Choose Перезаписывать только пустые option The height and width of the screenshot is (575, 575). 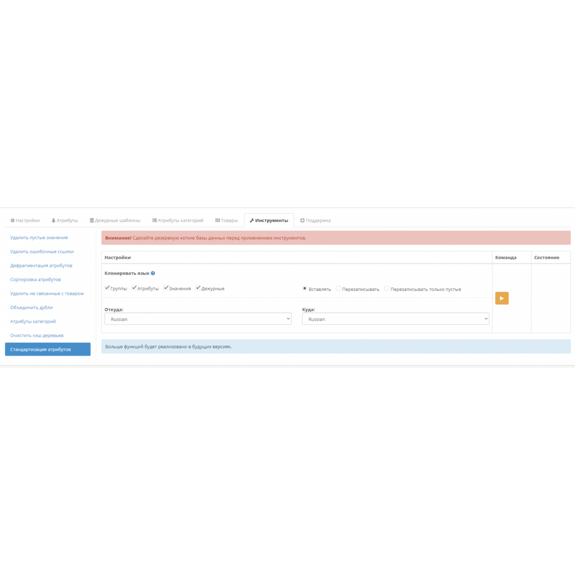coord(386,289)
